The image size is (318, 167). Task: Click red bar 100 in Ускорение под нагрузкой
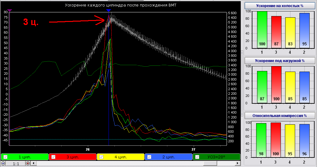coord(276,85)
